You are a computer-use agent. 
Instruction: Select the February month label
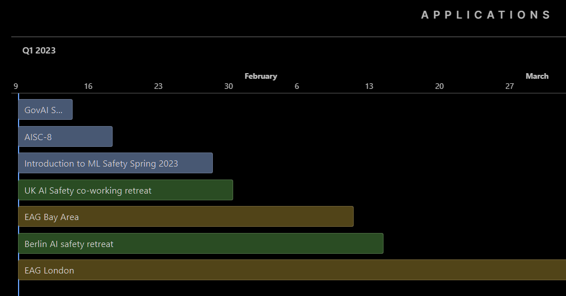pos(261,76)
